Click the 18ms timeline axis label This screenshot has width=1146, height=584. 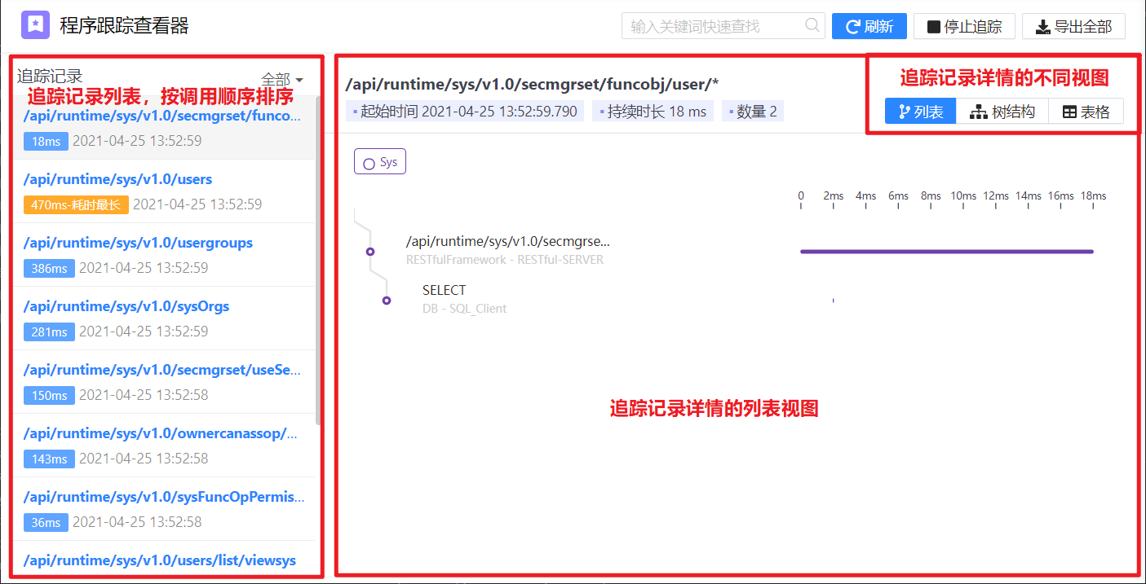point(1093,195)
